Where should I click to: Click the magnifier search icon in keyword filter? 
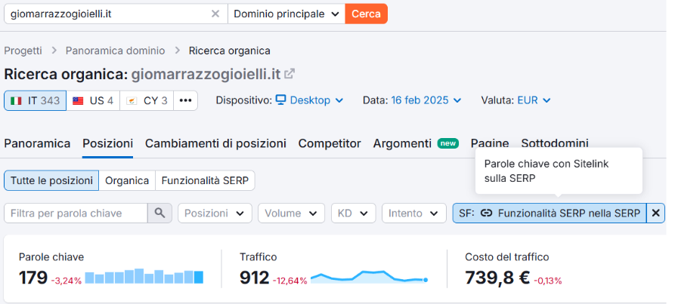[x=159, y=213]
